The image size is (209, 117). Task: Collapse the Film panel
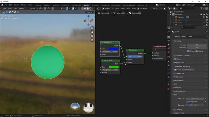click(176, 95)
